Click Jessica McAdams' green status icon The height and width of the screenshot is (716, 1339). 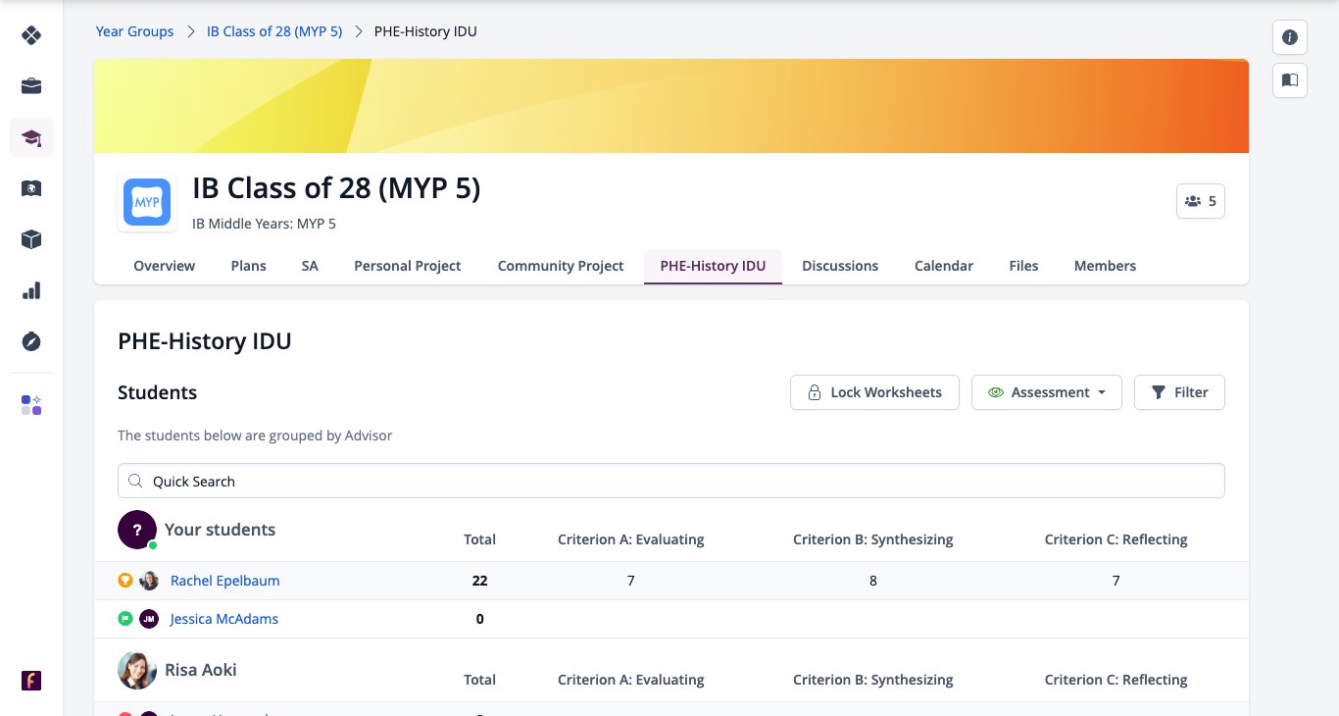tap(125, 619)
